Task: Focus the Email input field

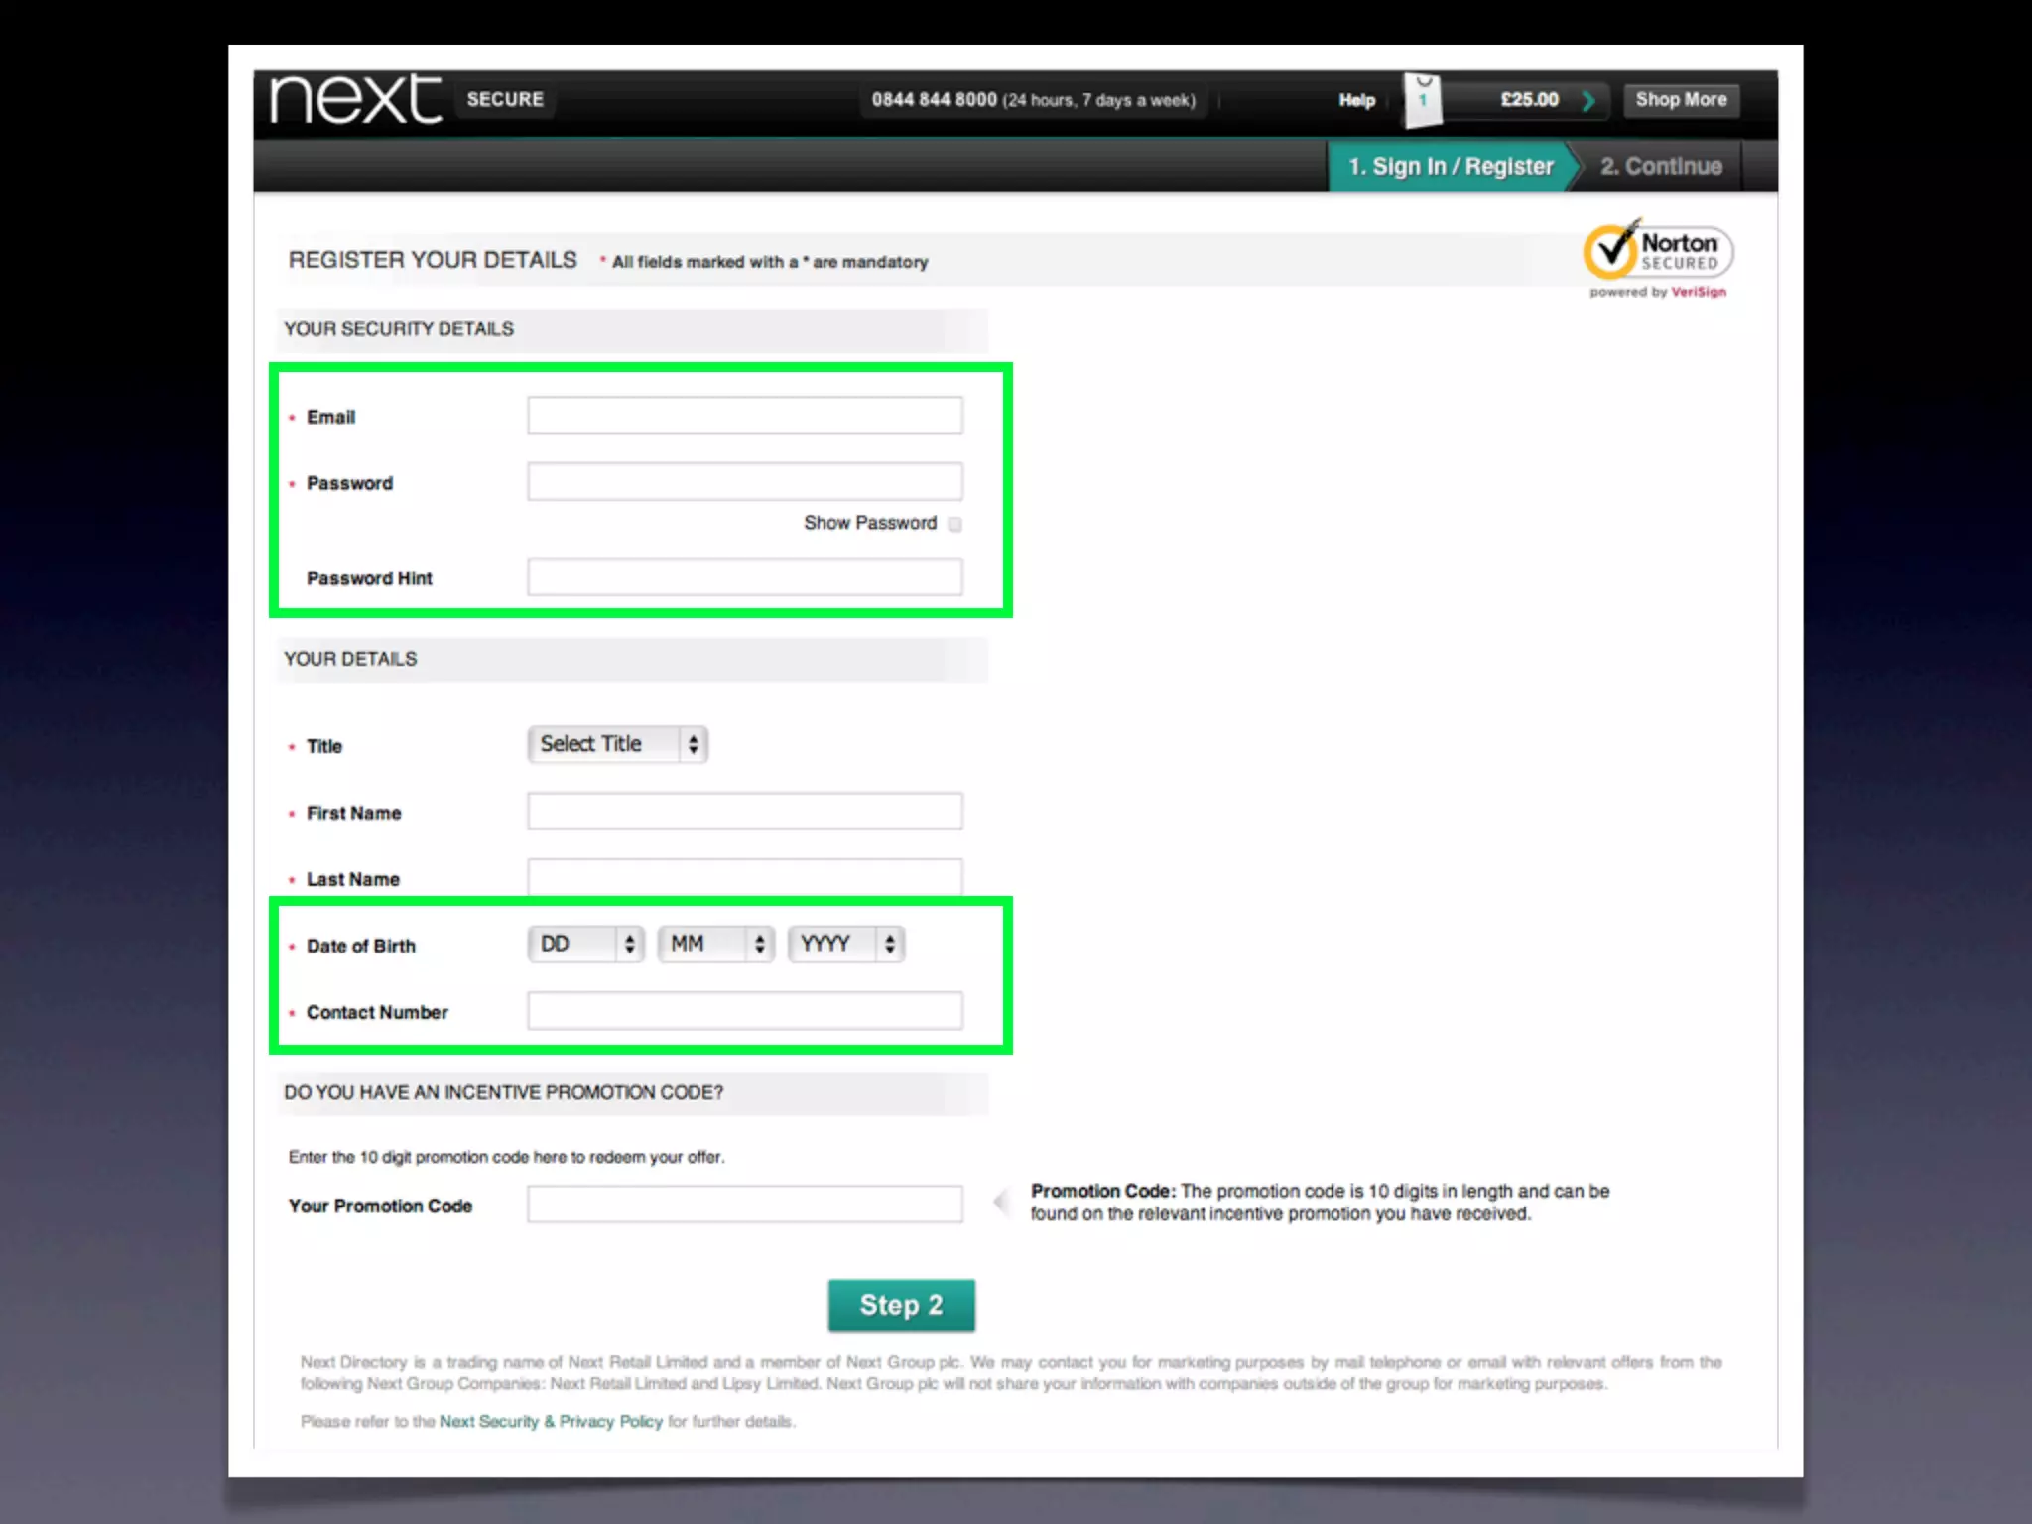Action: click(744, 416)
